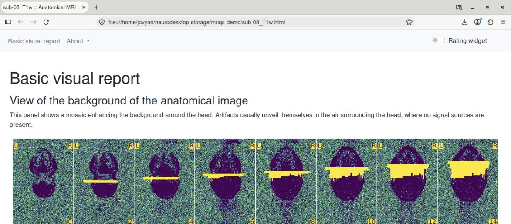Click the site security shield icon
The width and height of the screenshot is (511, 224).
coord(102,22)
